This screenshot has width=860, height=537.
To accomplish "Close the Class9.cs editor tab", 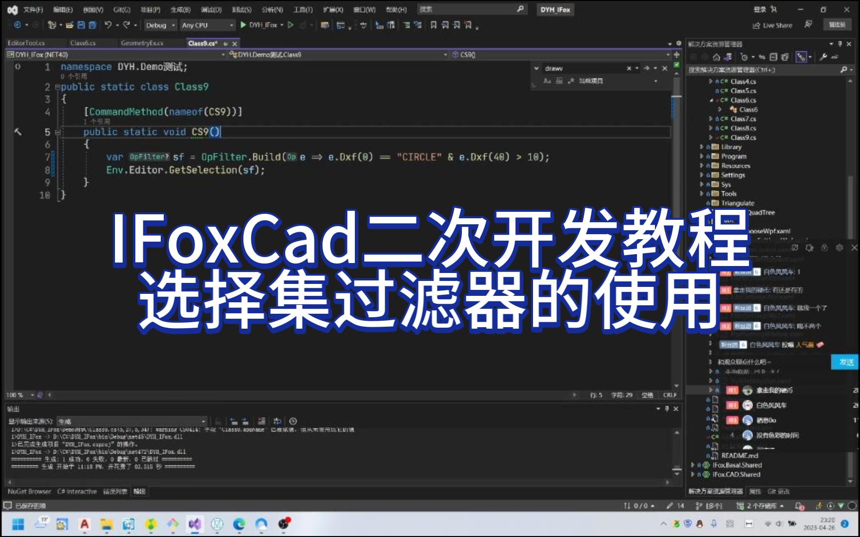I will 235,44.
